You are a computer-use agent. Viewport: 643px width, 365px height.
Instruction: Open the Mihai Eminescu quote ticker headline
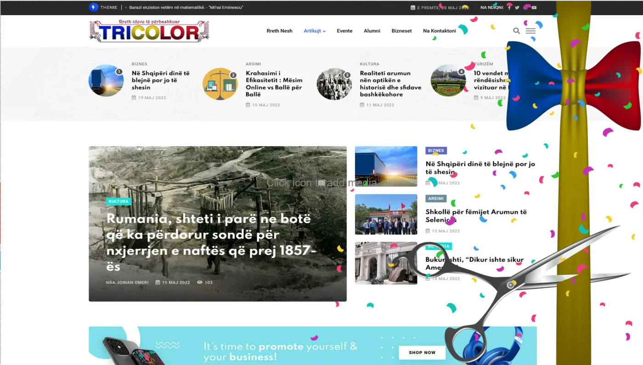186,7
